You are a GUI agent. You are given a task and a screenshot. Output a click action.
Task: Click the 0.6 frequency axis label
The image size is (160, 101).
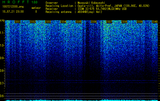click(2, 96)
